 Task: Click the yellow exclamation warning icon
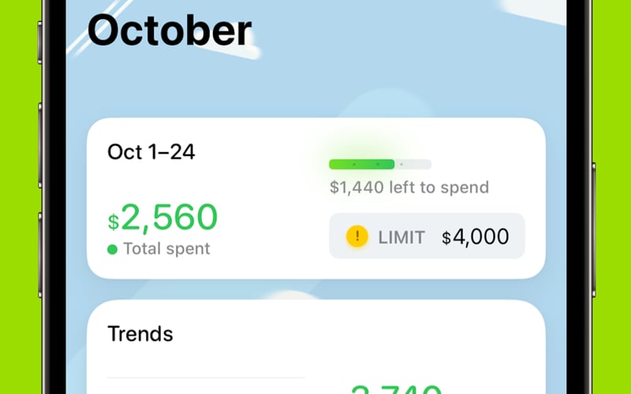click(x=357, y=236)
